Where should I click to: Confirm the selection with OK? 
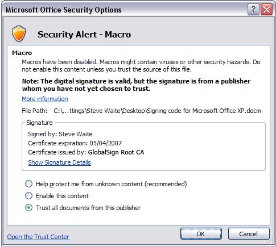[x=201, y=234]
